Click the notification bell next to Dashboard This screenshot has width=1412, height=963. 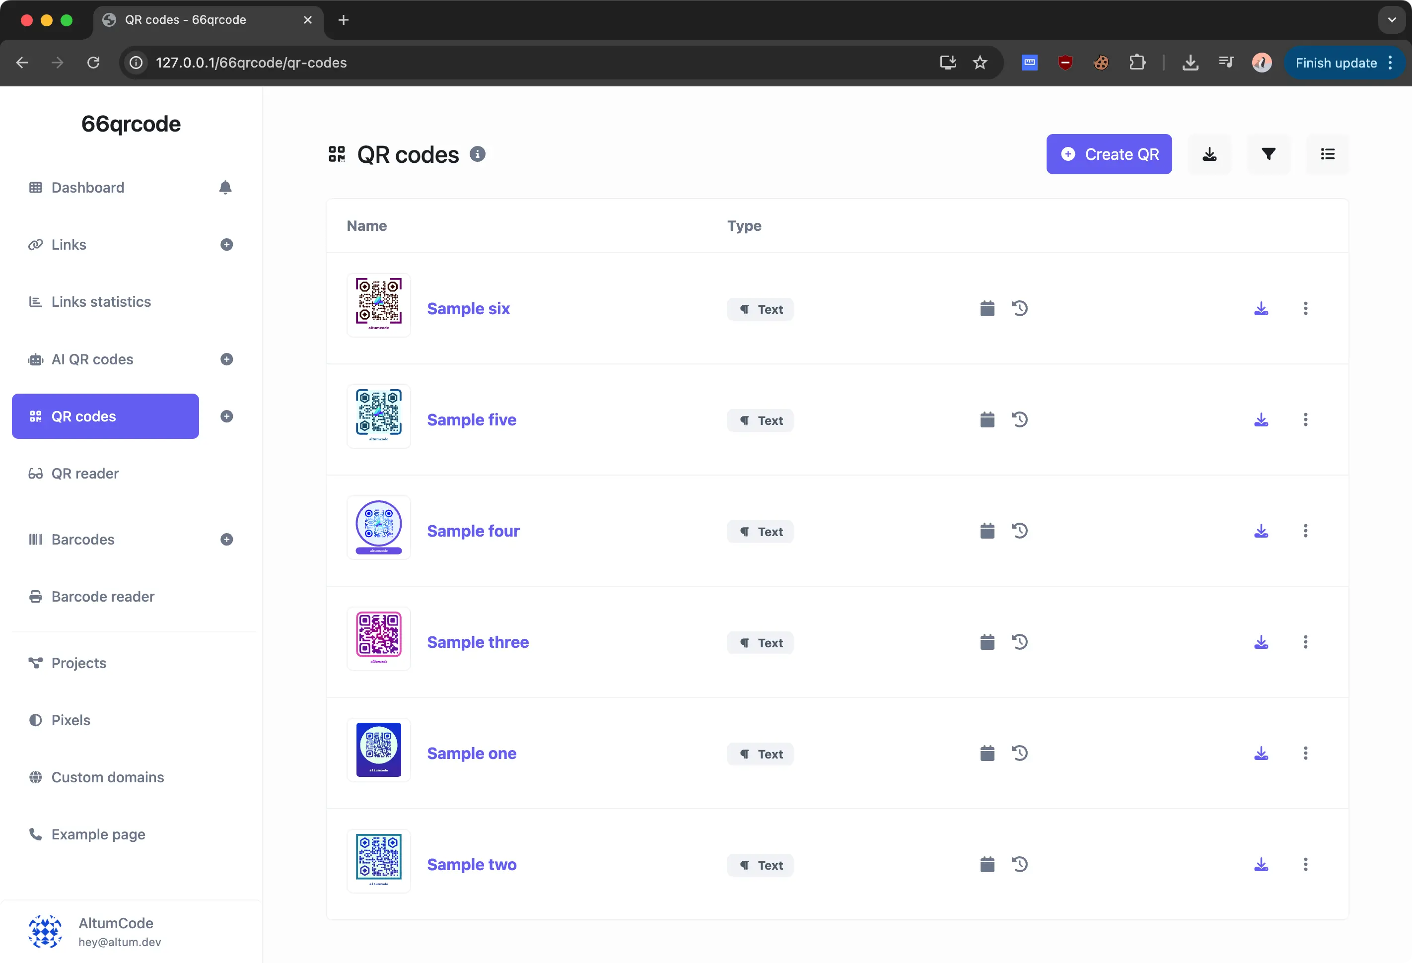(x=225, y=188)
